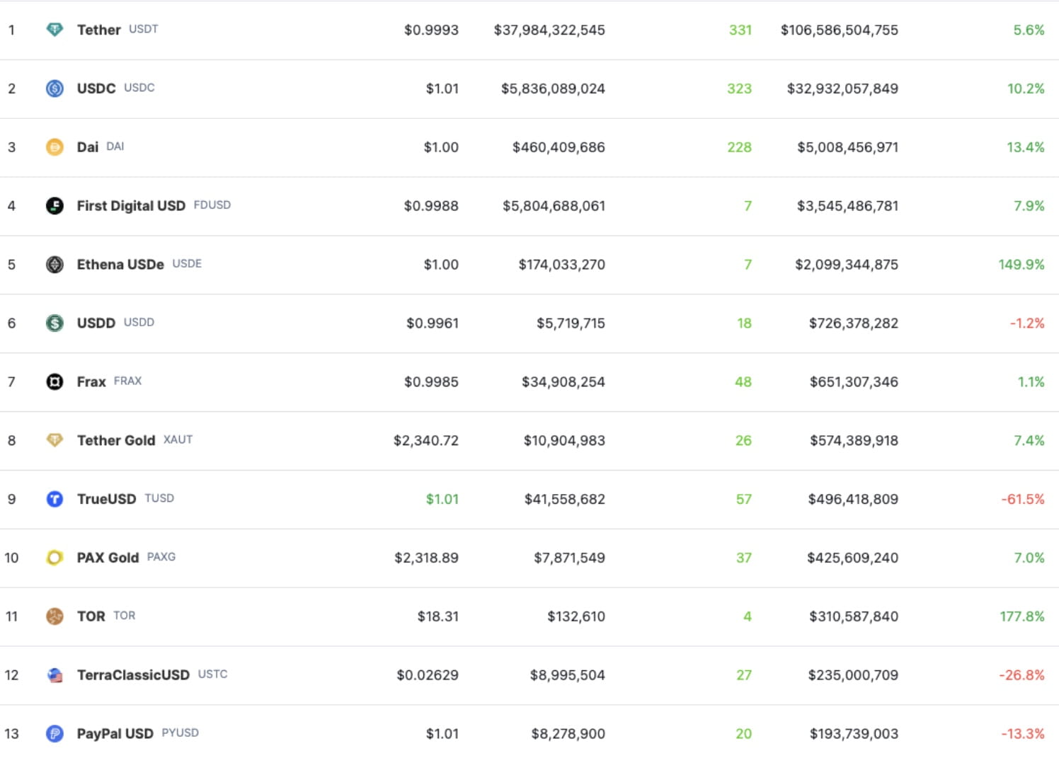Image resolution: width=1059 pixels, height=763 pixels.
Task: Click the PAX Gold coin icon
Action: (55, 558)
